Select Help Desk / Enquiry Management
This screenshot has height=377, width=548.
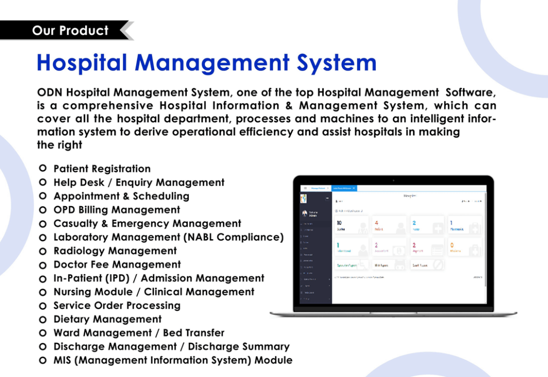(139, 183)
